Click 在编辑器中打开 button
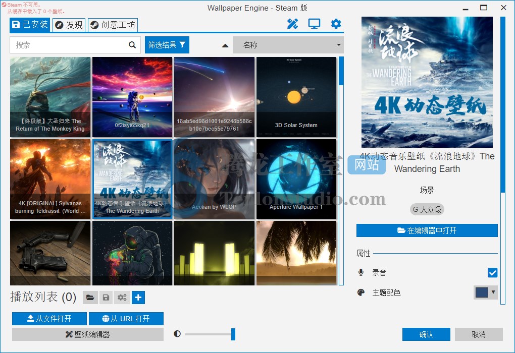The height and width of the screenshot is (353, 515). [x=427, y=230]
